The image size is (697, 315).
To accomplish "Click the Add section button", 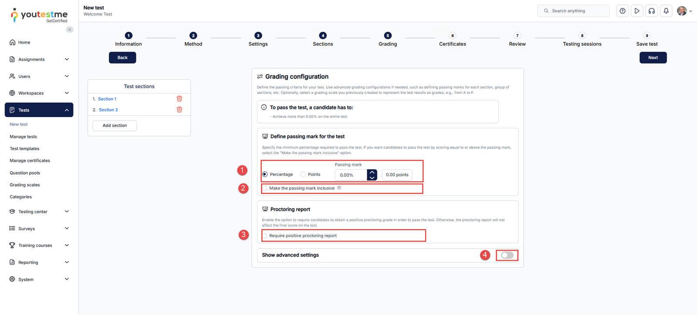I will [x=115, y=126].
